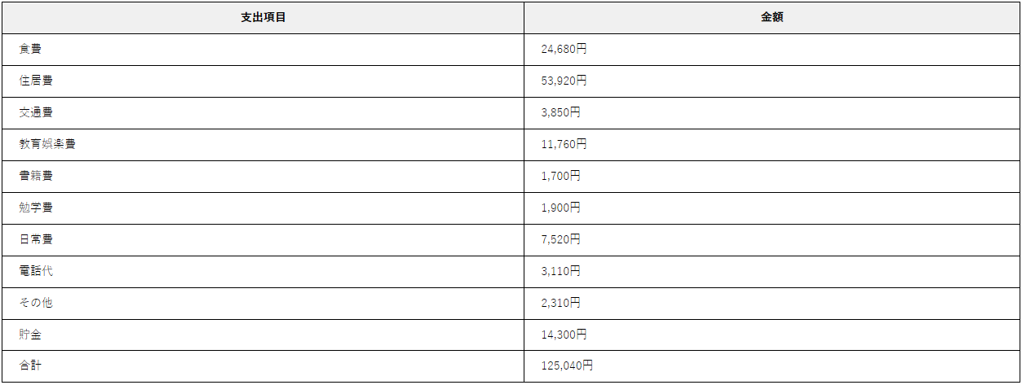This screenshot has width=1022, height=385.
Task: Click the 125,040円 total amount
Action: [x=567, y=366]
